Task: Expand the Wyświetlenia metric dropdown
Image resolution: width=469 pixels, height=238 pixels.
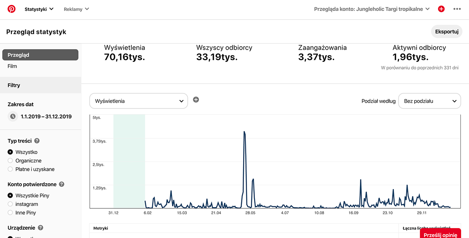Action: click(x=139, y=101)
